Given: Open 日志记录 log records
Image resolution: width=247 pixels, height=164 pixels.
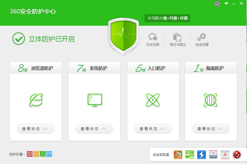Looking at the screenshot, I should 153,40.
